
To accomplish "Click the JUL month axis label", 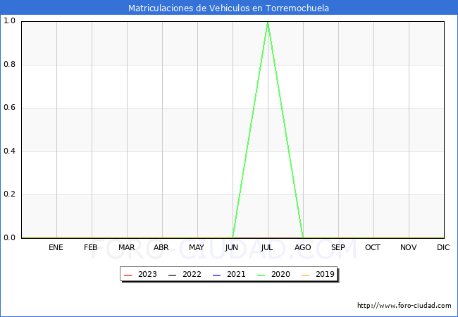I will pyautogui.click(x=267, y=247).
